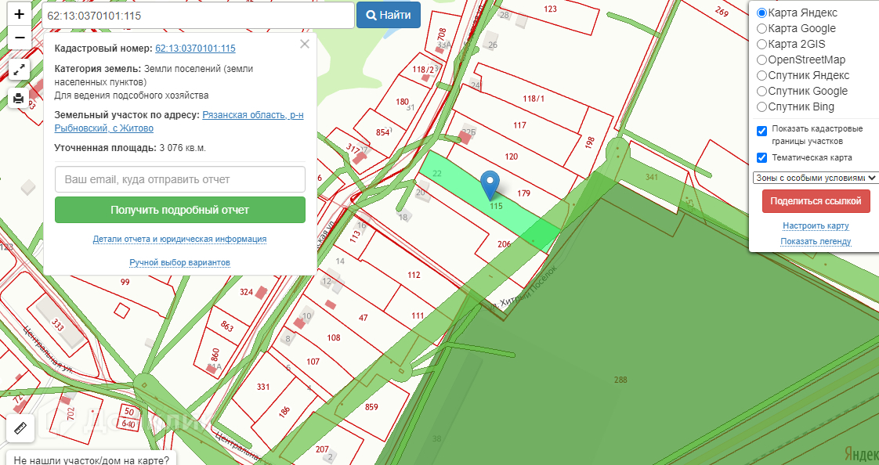Open Детали отчета и юридическая информация link
The image size is (879, 465).
click(179, 240)
